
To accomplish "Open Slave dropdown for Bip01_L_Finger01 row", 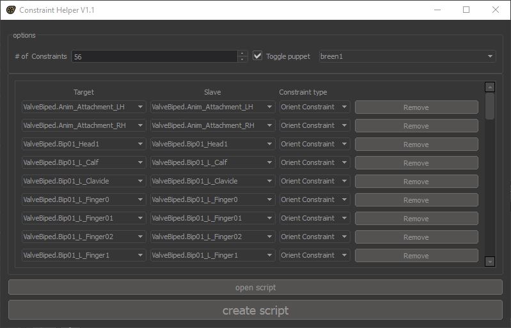I will click(x=212, y=218).
